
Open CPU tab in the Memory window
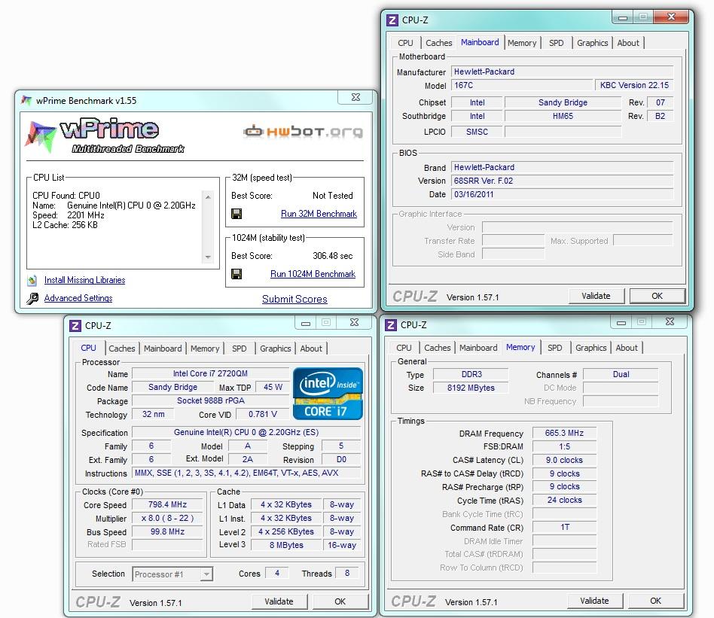(x=404, y=348)
